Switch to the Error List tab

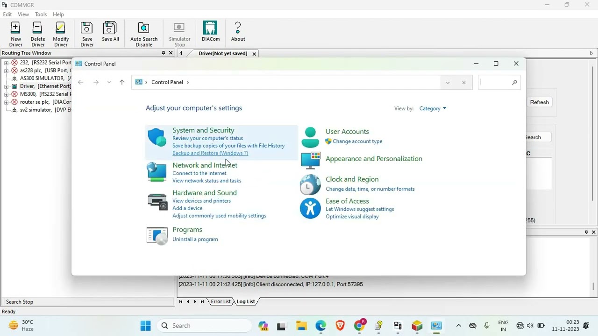pos(221,301)
